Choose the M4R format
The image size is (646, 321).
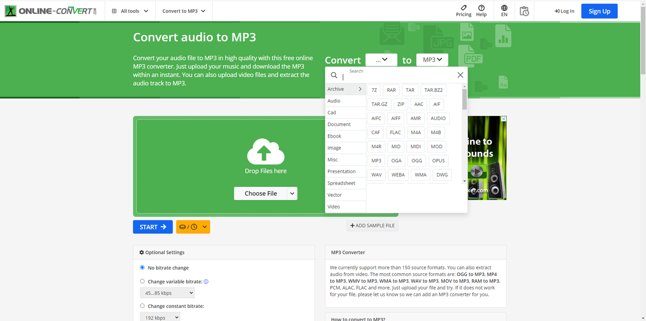click(376, 147)
